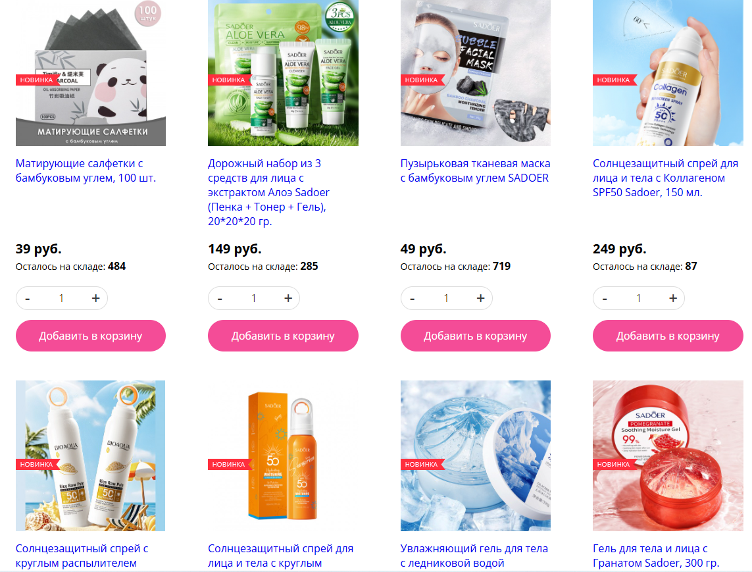The width and height of the screenshot is (752, 572).
Task: Open matting wipes with bamboo charcoal link
Action: 86,171
